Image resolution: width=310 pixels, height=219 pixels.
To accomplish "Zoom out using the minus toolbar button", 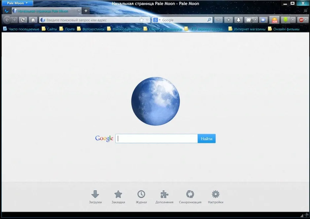I will [x=218, y=20].
